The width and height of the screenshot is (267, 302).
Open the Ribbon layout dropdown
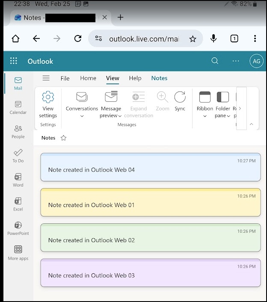(205, 104)
